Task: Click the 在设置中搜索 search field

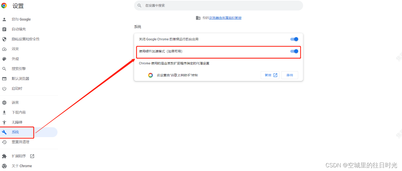Action: 218,6
